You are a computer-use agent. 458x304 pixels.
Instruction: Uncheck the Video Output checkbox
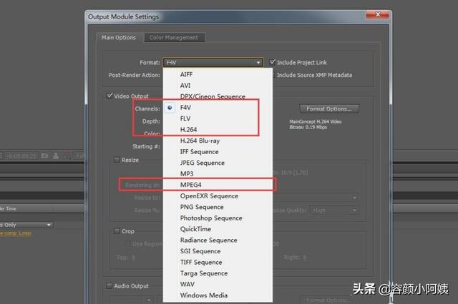(x=109, y=96)
